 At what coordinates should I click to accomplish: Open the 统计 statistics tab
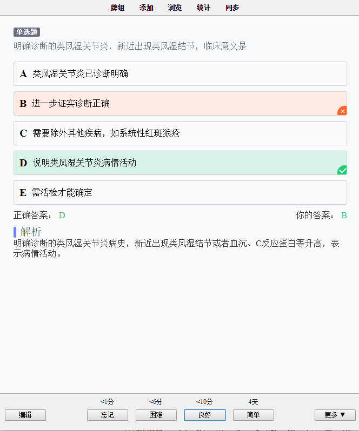[204, 8]
